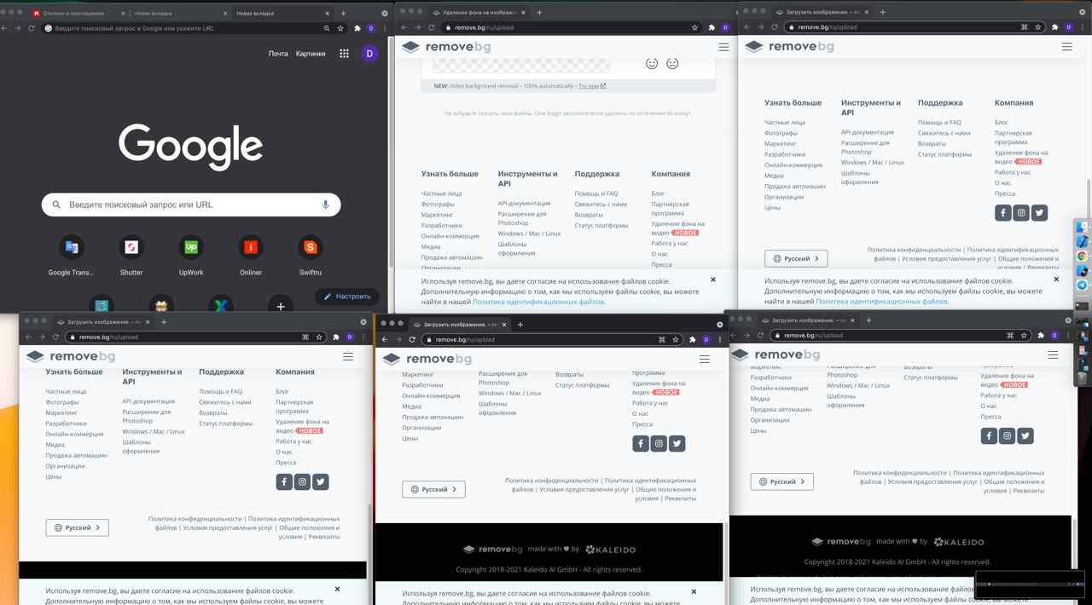Open the UpWork shortcut tile

click(x=191, y=247)
